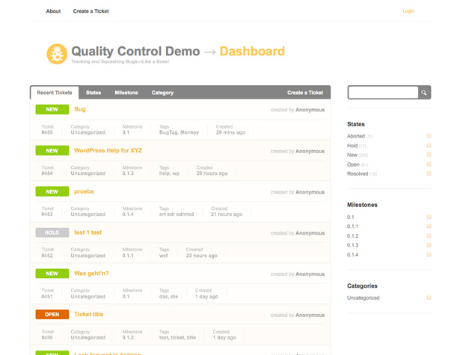Open the ticket titled Bug

[80, 109]
